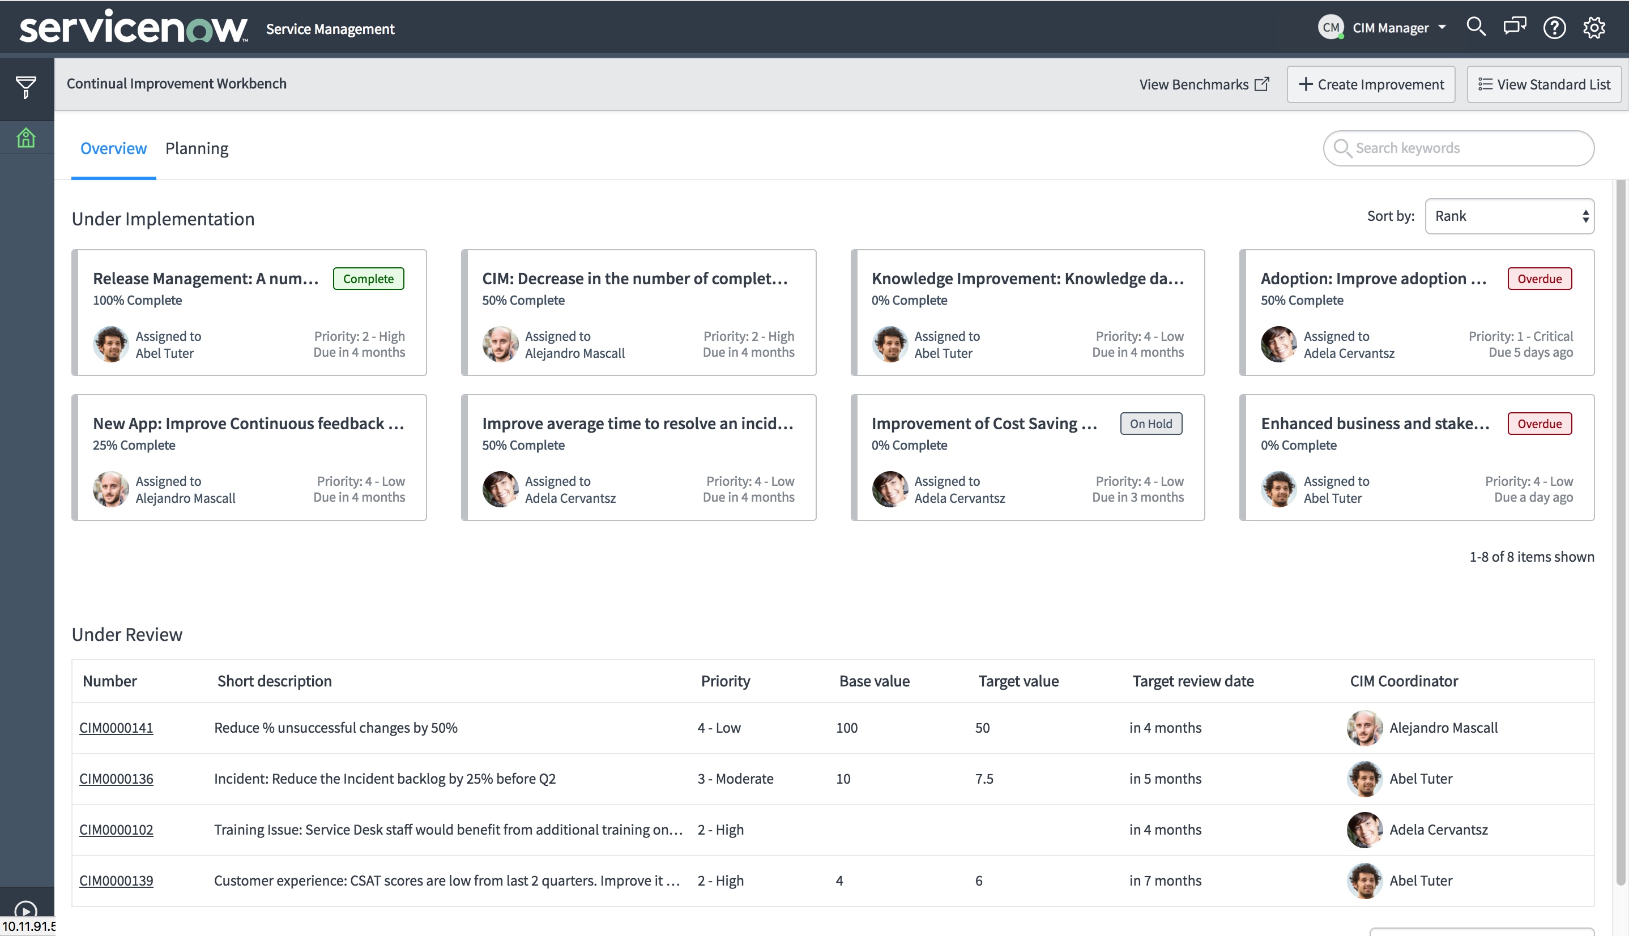This screenshot has width=1629, height=936.
Task: Open global search magnifier in the header
Action: pos(1476,27)
